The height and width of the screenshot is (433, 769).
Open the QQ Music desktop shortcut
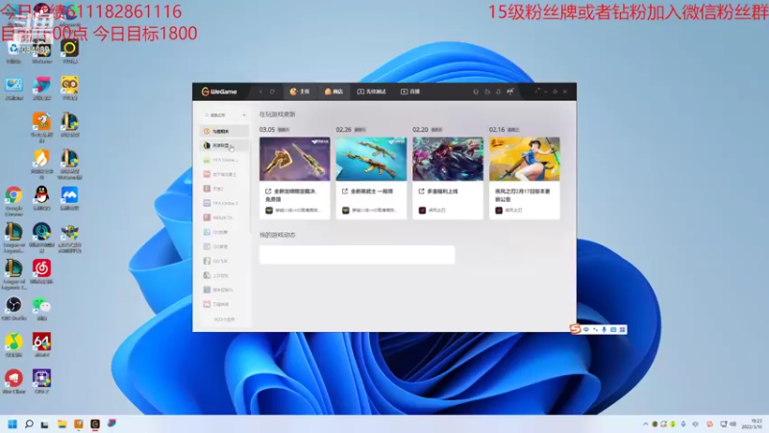13,344
